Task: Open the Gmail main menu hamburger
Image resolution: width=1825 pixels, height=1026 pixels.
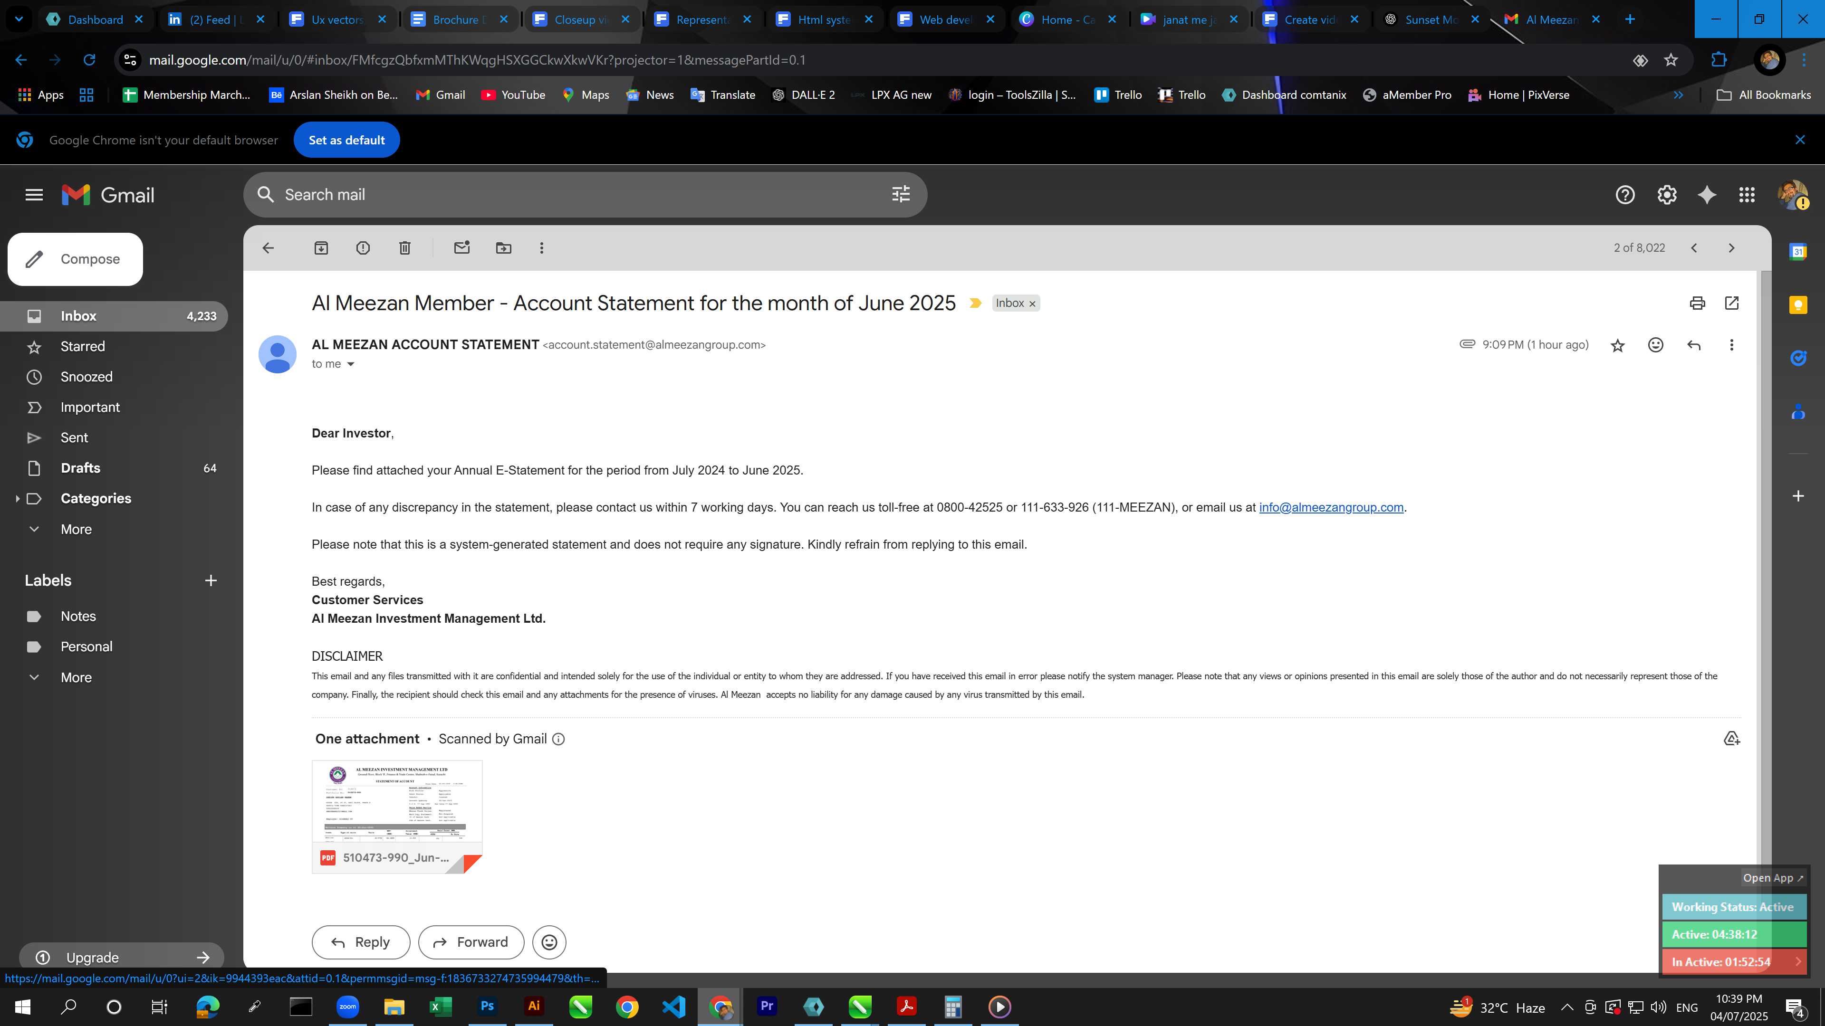Action: click(34, 195)
